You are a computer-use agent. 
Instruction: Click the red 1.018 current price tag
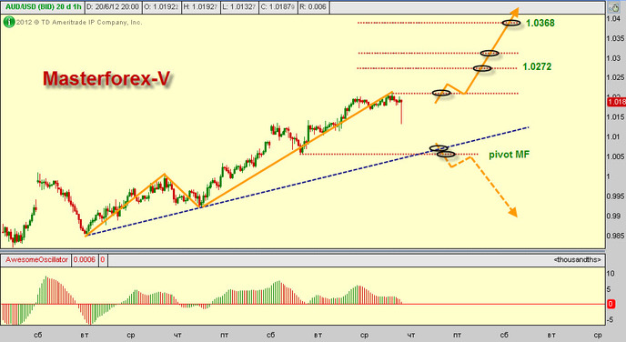(616, 102)
